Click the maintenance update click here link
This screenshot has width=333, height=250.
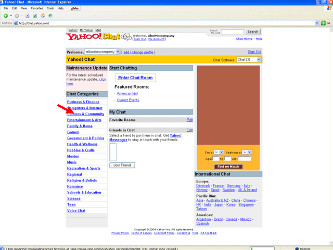point(86,81)
